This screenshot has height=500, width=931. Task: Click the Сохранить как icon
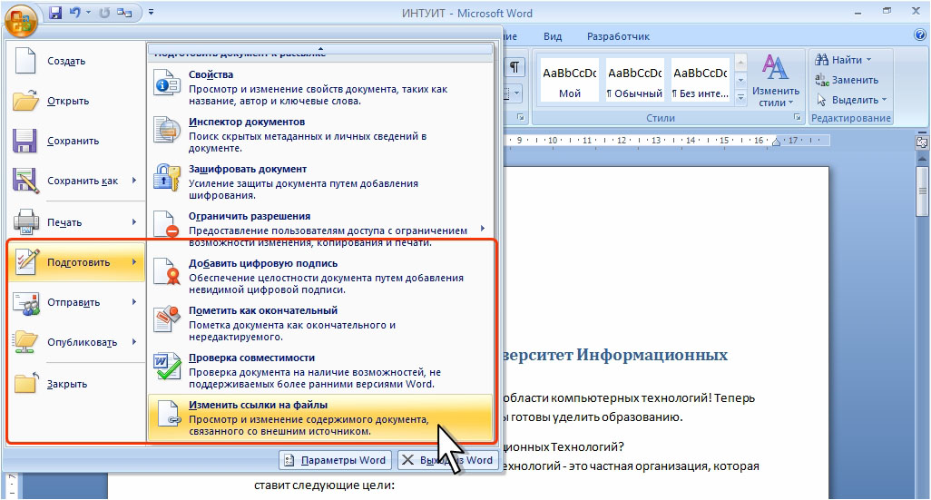24,181
